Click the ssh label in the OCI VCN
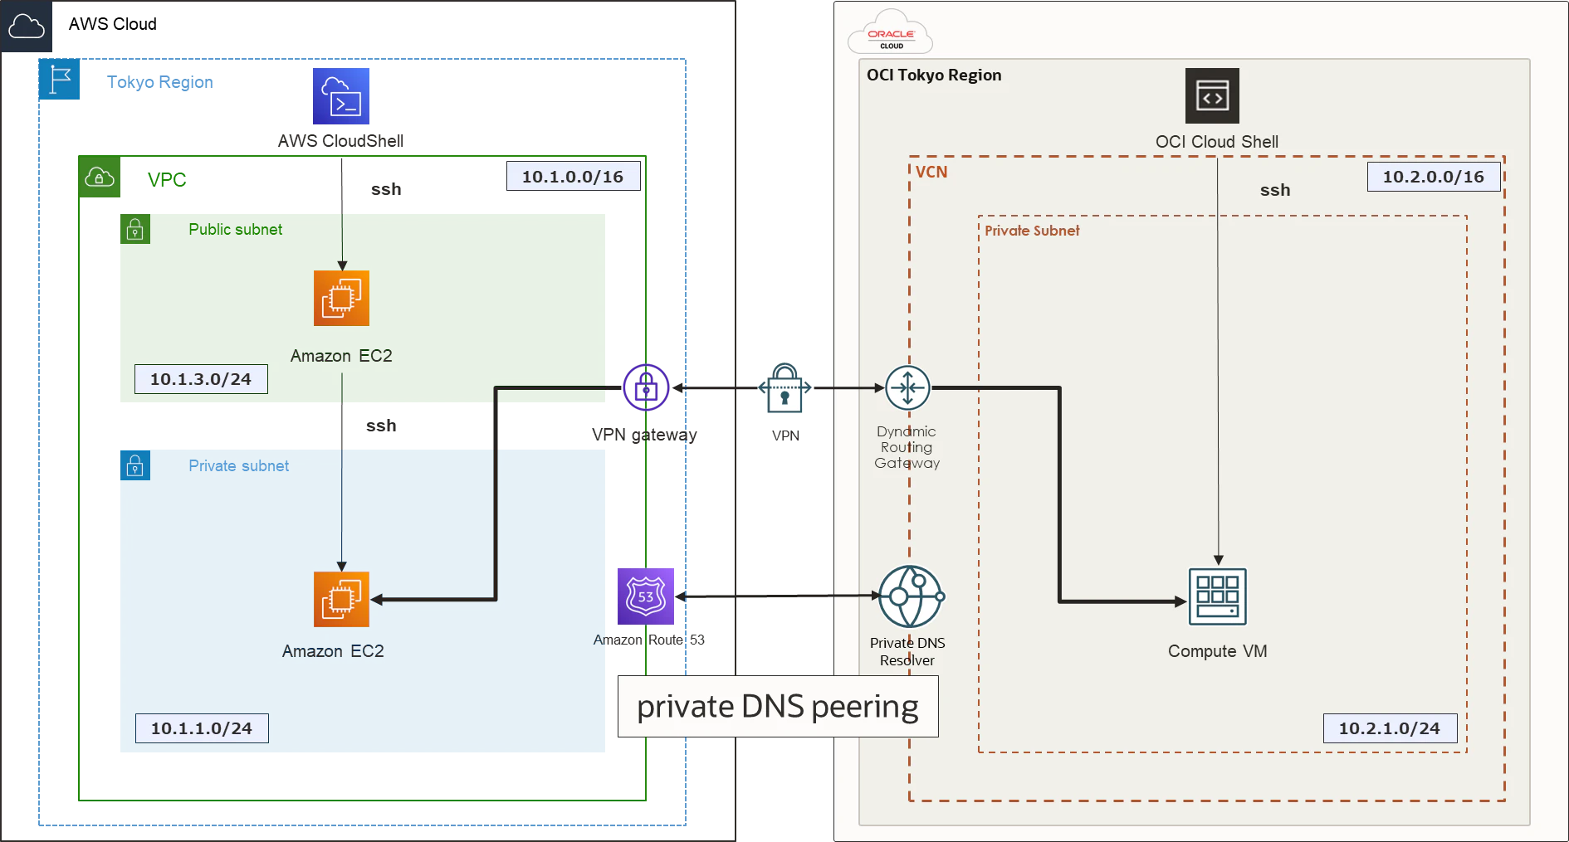 (x=1275, y=190)
